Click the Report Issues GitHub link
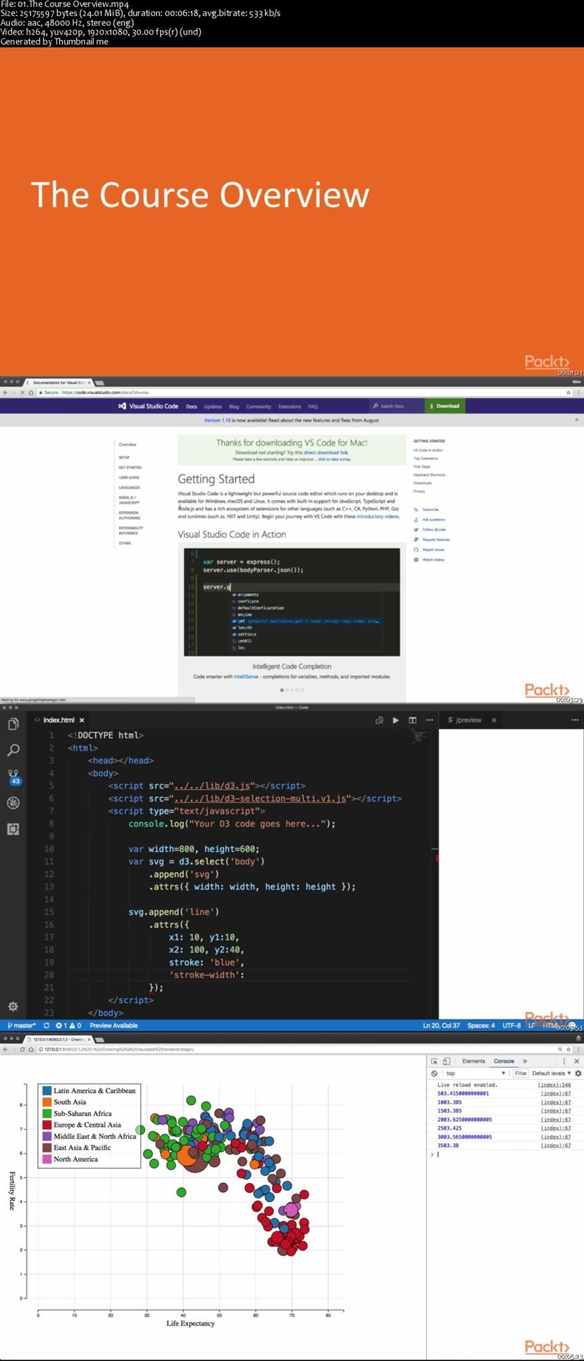This screenshot has height=1361, width=584. tap(429, 550)
